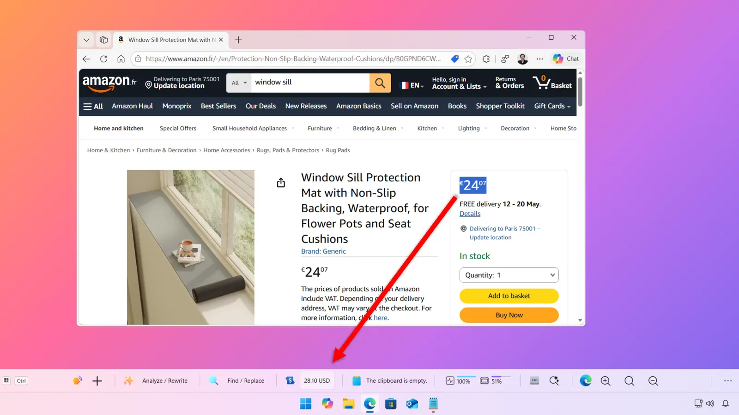Open the delivery Details link
This screenshot has width=739, height=415.
470,213
